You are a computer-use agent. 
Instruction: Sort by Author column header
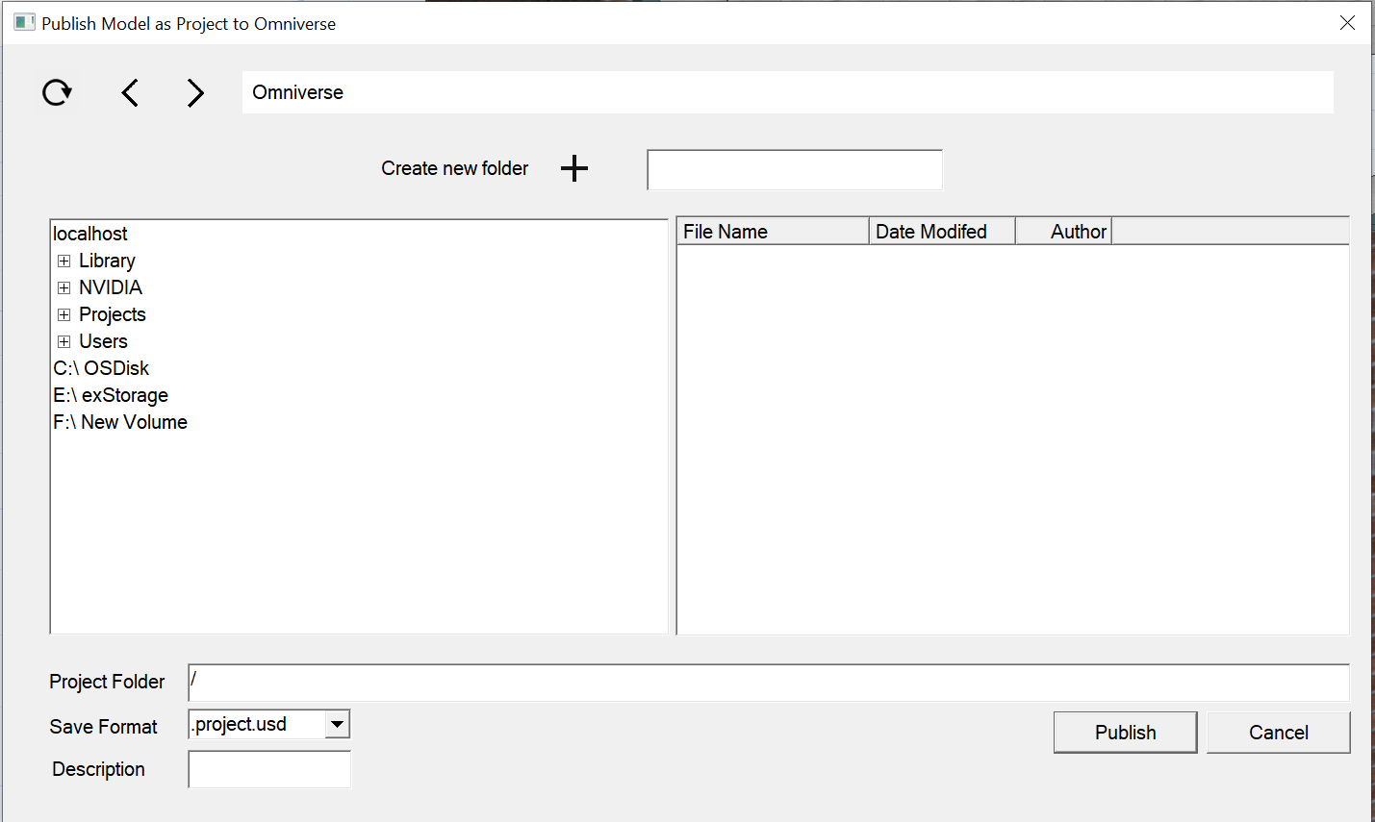coord(1064,232)
